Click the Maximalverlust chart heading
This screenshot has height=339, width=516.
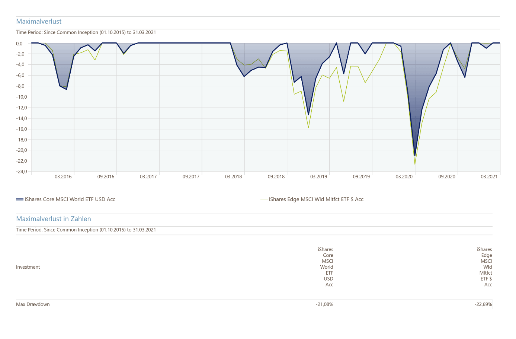click(39, 22)
